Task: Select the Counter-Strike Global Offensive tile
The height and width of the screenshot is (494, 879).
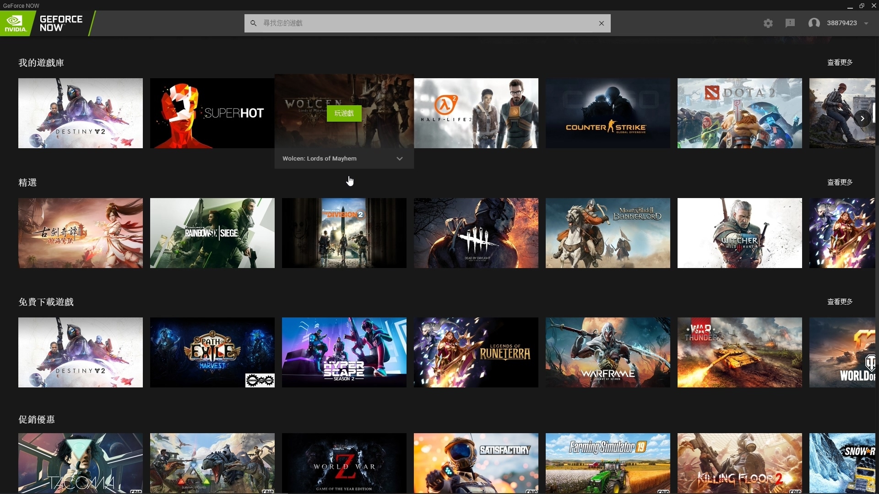Action: [x=608, y=113]
